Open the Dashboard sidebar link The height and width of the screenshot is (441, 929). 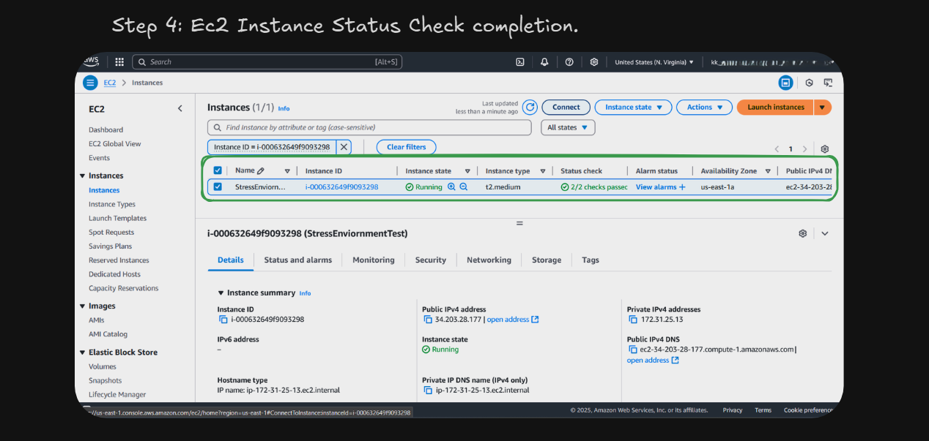(106, 129)
